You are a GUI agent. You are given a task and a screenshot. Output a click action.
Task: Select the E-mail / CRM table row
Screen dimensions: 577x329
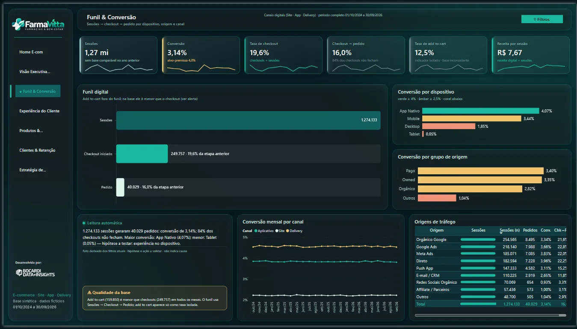pyautogui.click(x=490, y=275)
